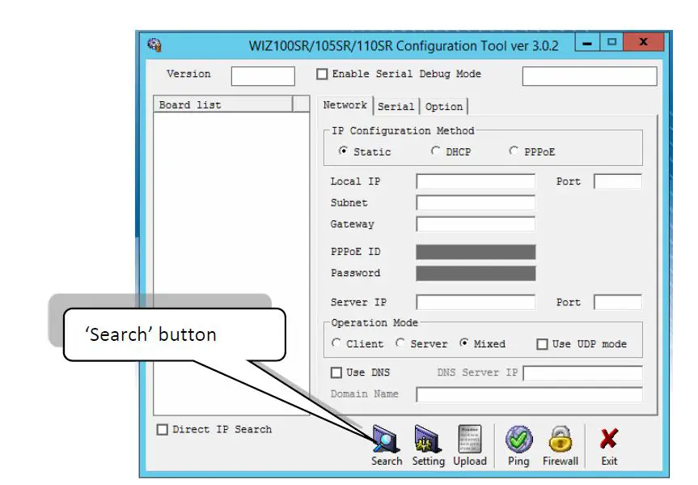698x485 pixels.
Task: Click the Upload firmware icon
Action: (x=470, y=445)
